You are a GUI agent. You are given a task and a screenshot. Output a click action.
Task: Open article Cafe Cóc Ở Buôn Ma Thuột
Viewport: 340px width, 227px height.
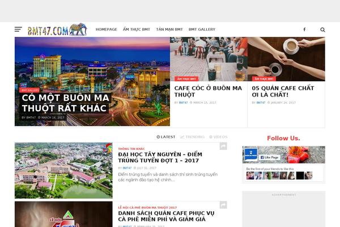pos(208,91)
